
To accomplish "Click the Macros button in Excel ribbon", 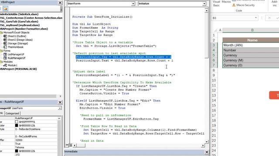I will click(x=226, y=2).
